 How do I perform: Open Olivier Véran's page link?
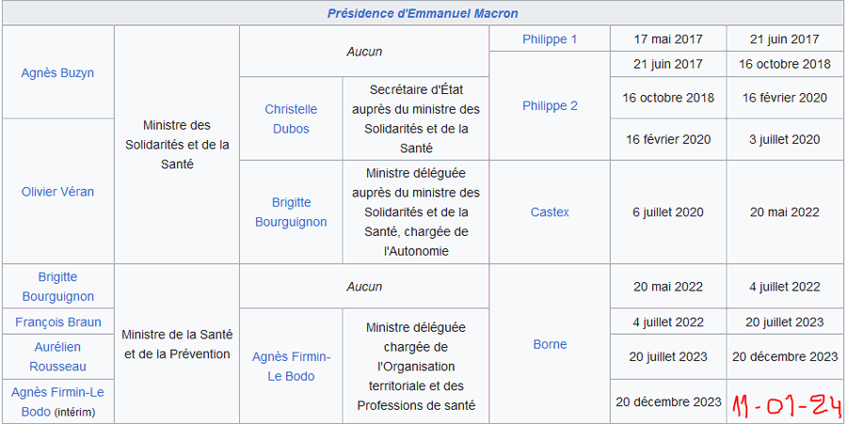[x=57, y=192]
